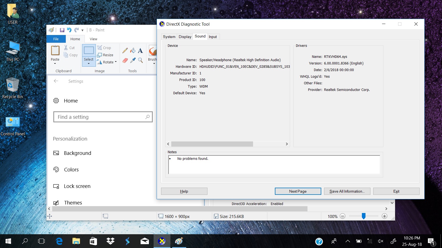Select the Recycle Bin desktop icon
442x248 pixels.
pyautogui.click(x=12, y=88)
